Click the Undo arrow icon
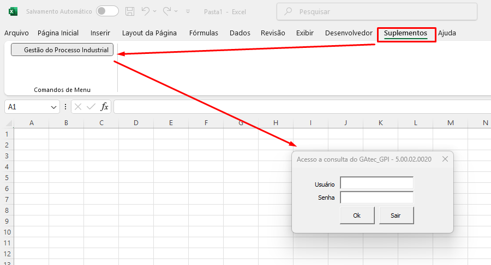The width and height of the screenshot is (491, 265). point(145,11)
